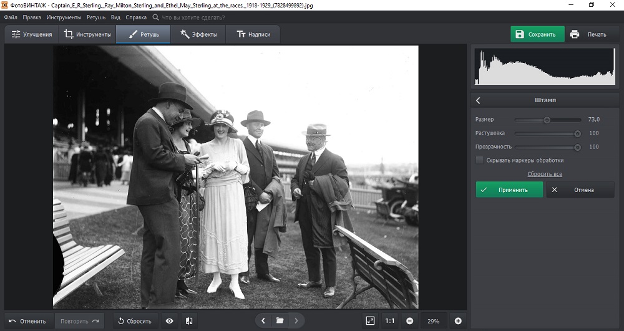The width and height of the screenshot is (624, 331).
Task: Open the Ретушь menu in menu bar
Action: pyautogui.click(x=96, y=17)
